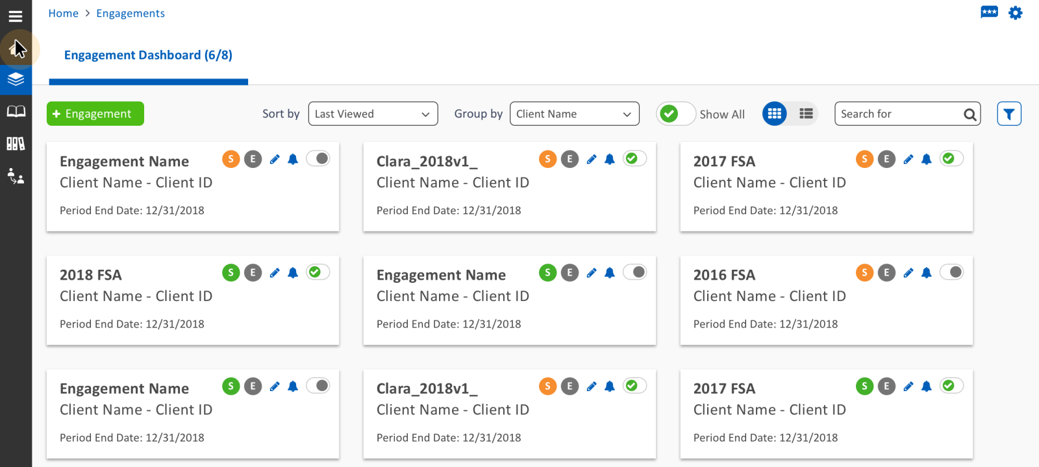
Task: Switch to list view layout
Action: pos(806,114)
